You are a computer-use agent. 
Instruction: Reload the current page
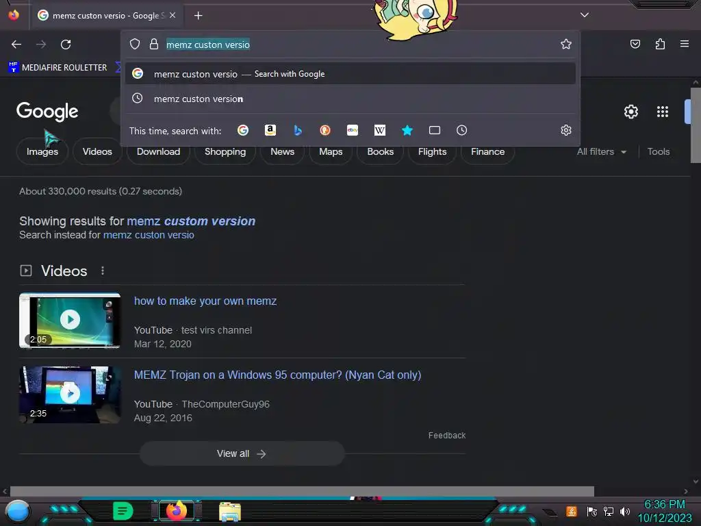[x=66, y=45]
